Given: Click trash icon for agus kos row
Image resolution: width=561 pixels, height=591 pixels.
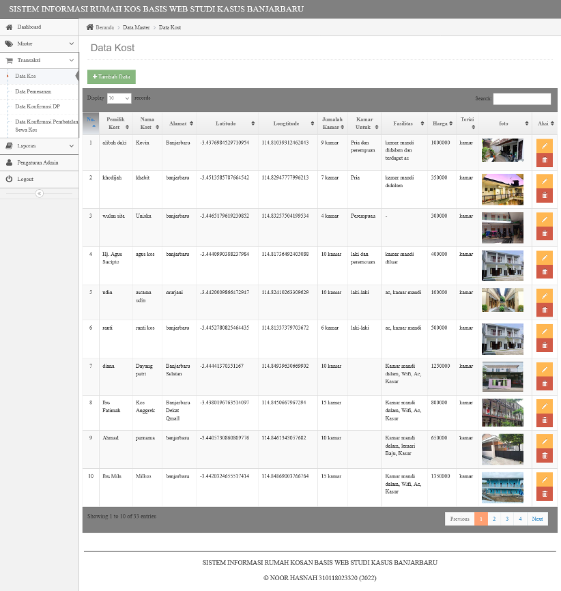Looking at the screenshot, I should pos(545,272).
